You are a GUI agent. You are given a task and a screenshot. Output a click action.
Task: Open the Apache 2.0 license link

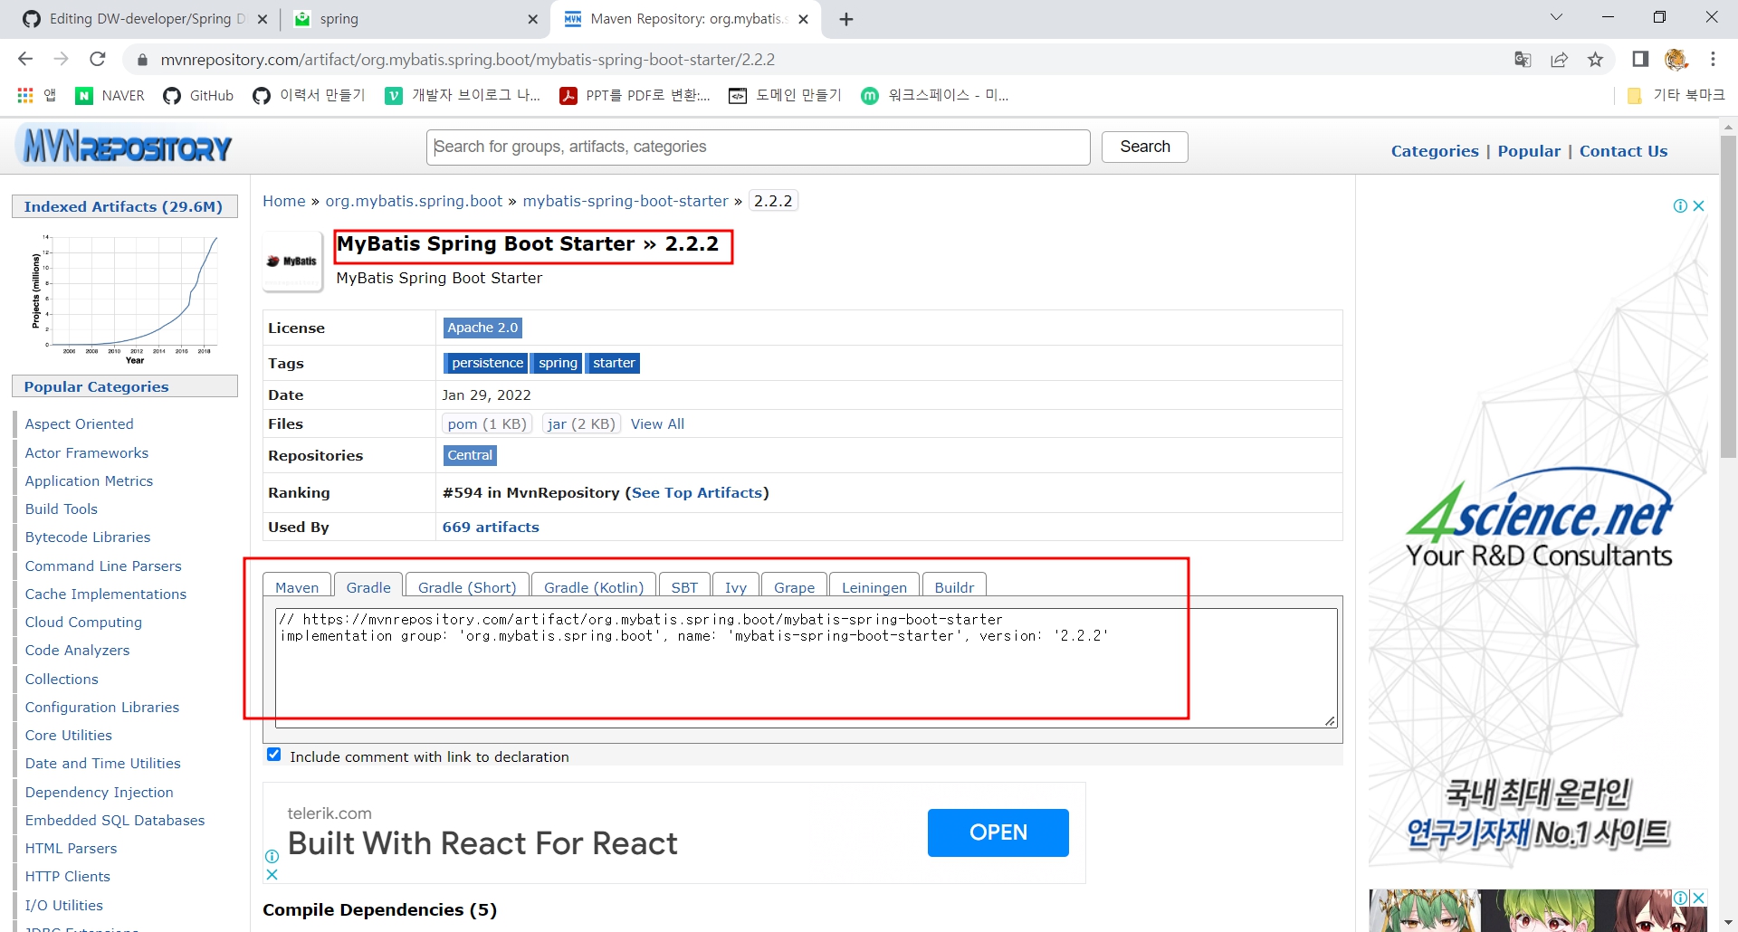coord(482,328)
